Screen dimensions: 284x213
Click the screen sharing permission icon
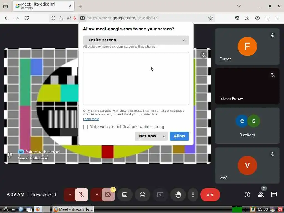pos(82,18)
